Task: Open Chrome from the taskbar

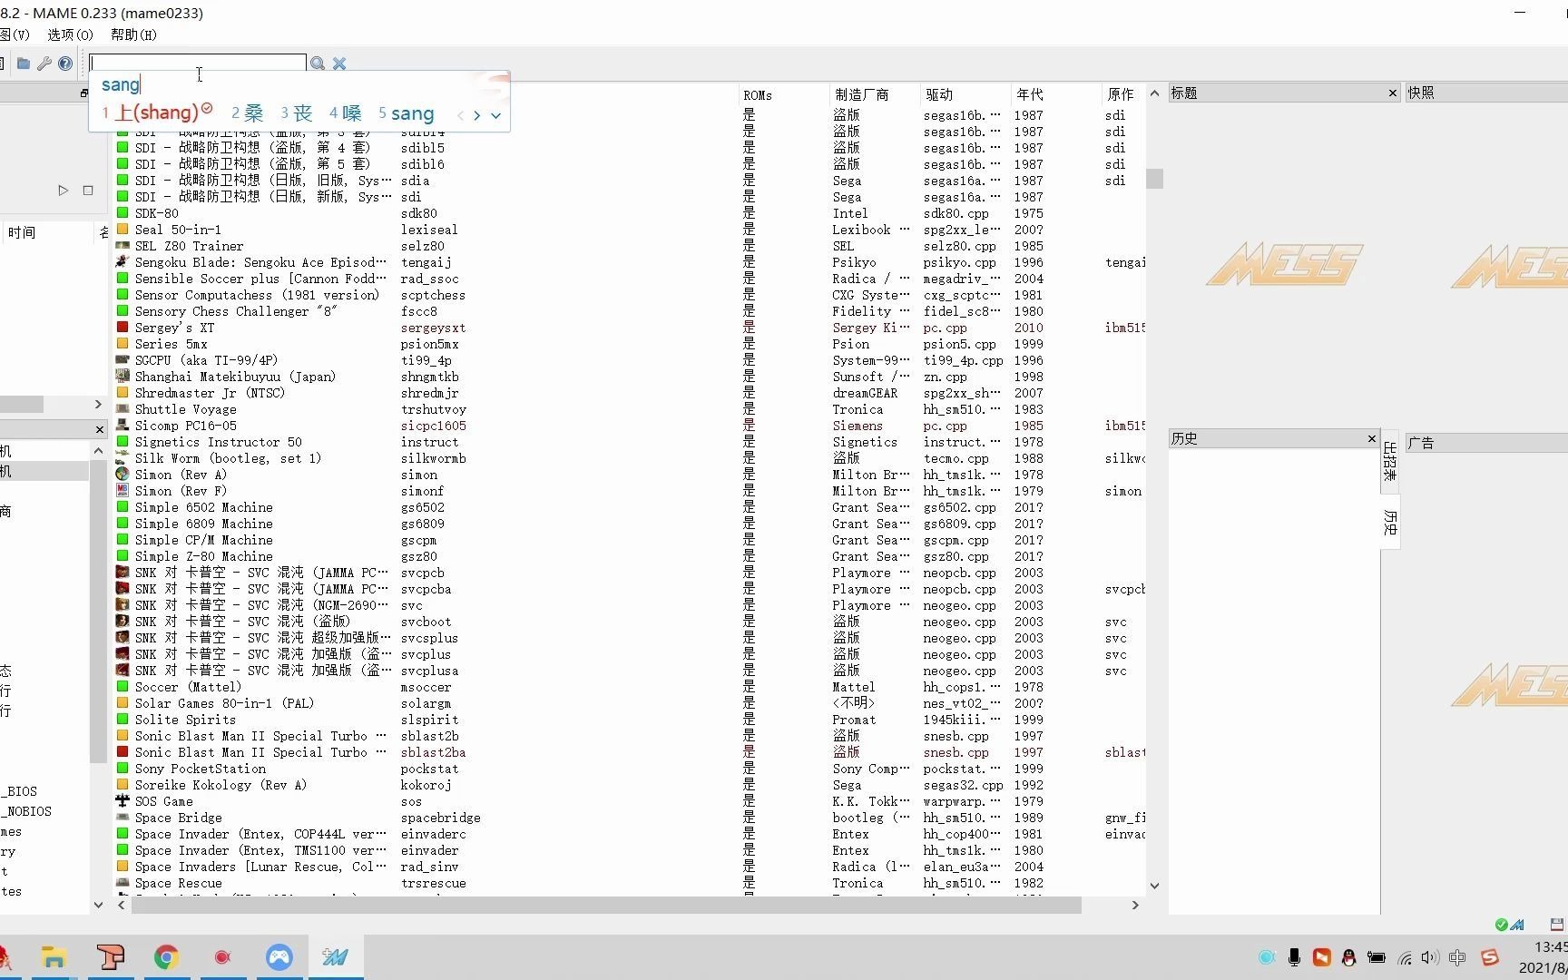Action: 166,957
